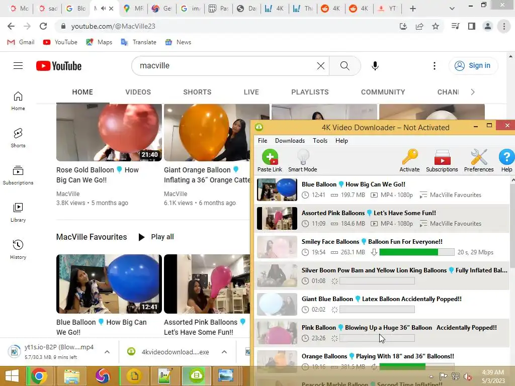Screen dimensions: 515x386
Task: Open Rose Gold Balloon video thumbnail
Action: tap(109, 133)
